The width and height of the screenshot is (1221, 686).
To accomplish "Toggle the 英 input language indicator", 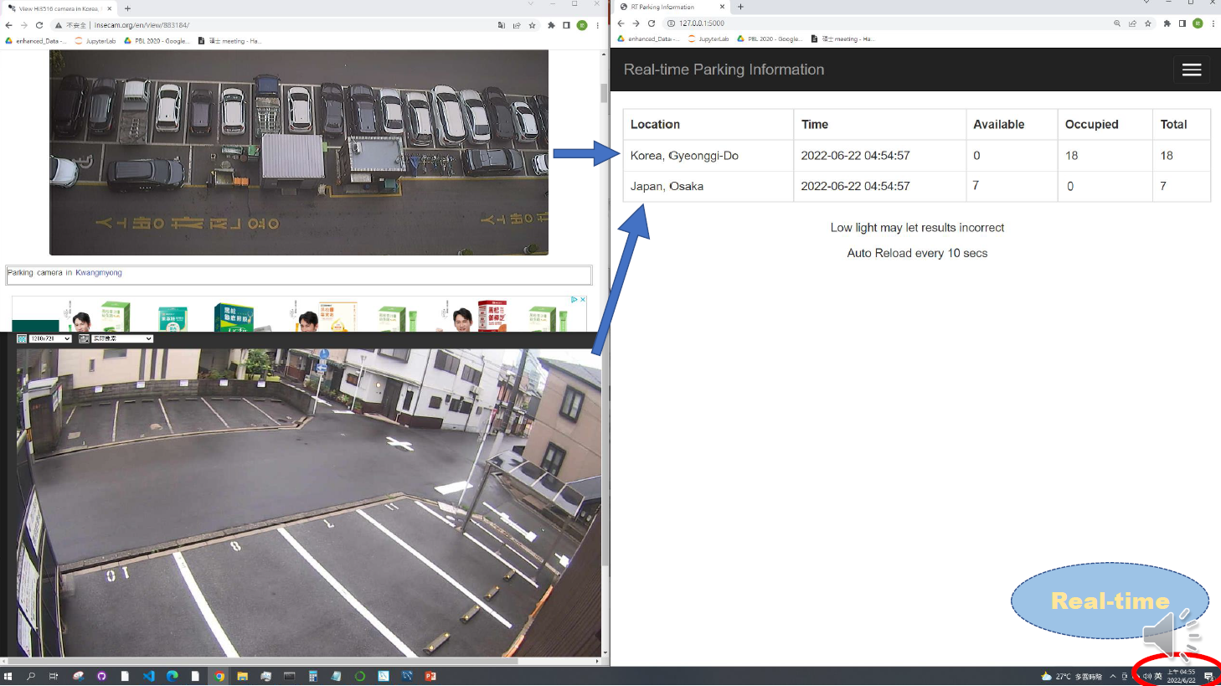I will tap(1157, 676).
